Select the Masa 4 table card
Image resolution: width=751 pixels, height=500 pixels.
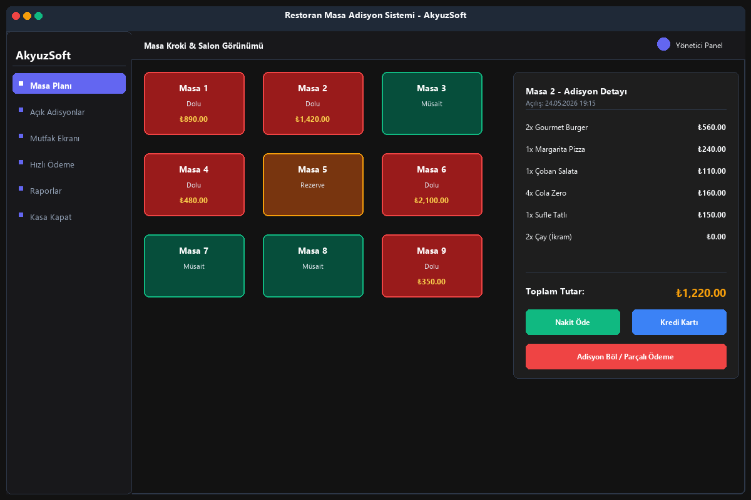point(194,185)
